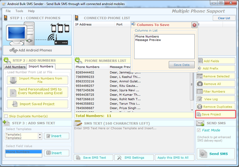Image resolution: width=239 pixels, height=167 pixels.
Task: Click the SMS Settings tools icon
Action: click(x=119, y=158)
